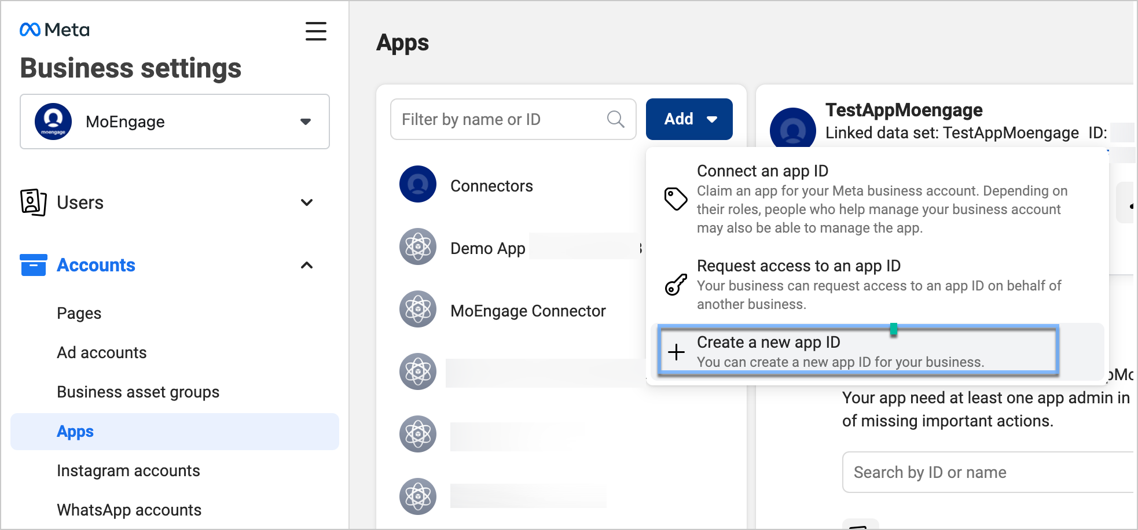The image size is (1138, 530).
Task: Click the Accounts section box icon
Action: click(x=33, y=265)
